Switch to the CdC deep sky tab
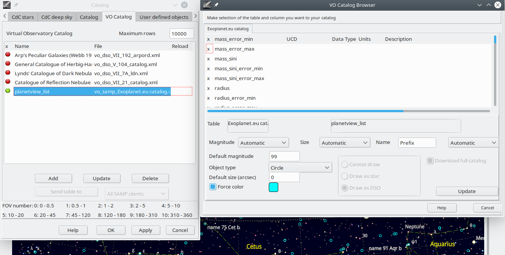Image resolution: width=505 pixels, height=255 pixels. pyautogui.click(x=57, y=17)
